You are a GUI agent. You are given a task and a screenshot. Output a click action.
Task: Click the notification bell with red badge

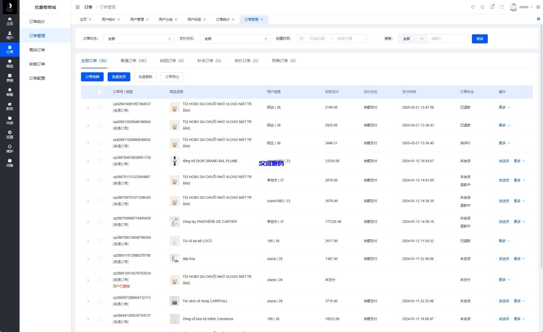492,6
